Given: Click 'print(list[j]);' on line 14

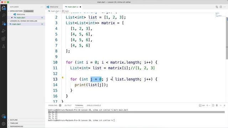Looking at the screenshot, I should (x=91, y=85).
